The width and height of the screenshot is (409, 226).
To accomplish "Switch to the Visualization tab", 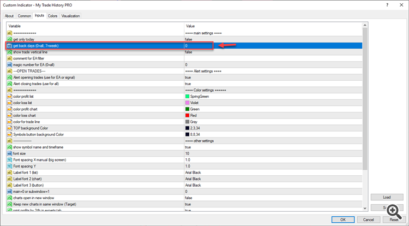I will coord(70,16).
